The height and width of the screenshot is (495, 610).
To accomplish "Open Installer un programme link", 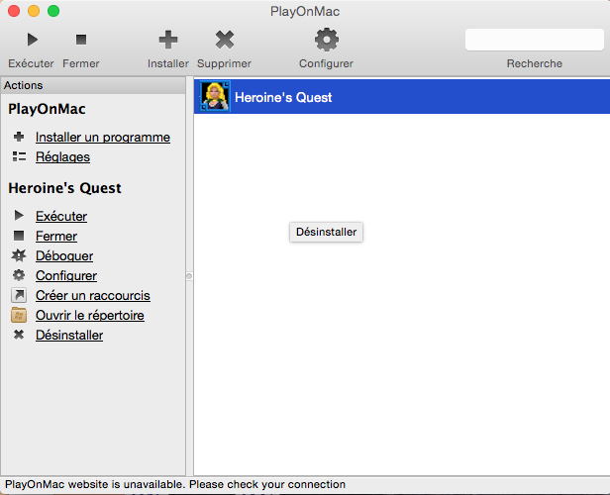I will click(103, 138).
